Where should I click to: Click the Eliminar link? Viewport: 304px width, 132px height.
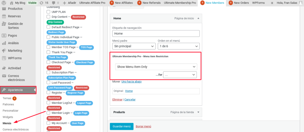pos(117,100)
